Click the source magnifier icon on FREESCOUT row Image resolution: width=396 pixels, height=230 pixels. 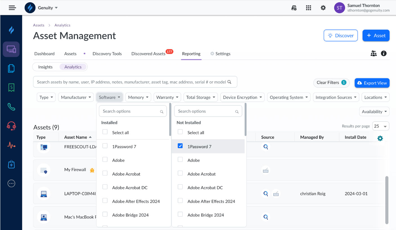[265, 147]
